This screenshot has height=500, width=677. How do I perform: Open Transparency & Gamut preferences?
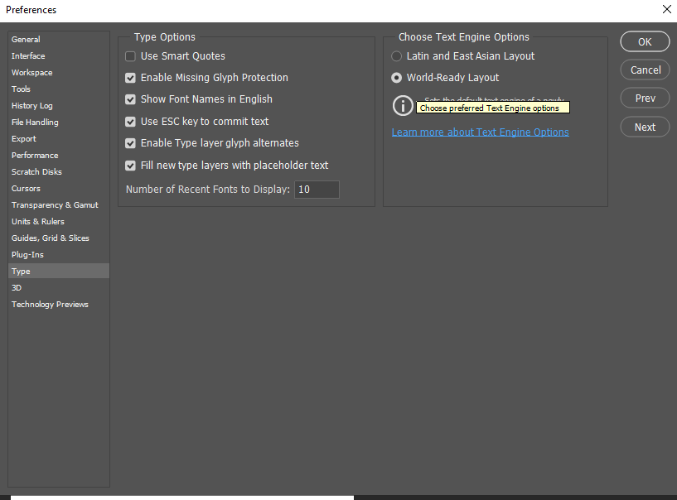click(x=59, y=205)
